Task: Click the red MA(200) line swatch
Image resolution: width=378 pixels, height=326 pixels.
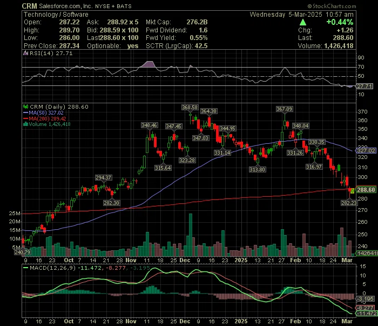Action: click(25, 119)
